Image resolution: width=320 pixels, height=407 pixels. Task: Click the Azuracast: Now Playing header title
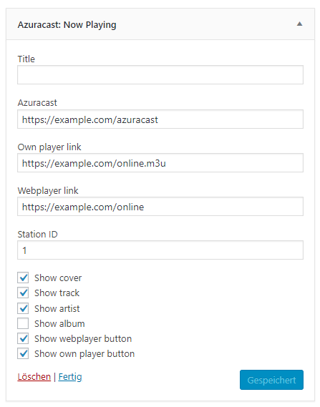(x=67, y=25)
